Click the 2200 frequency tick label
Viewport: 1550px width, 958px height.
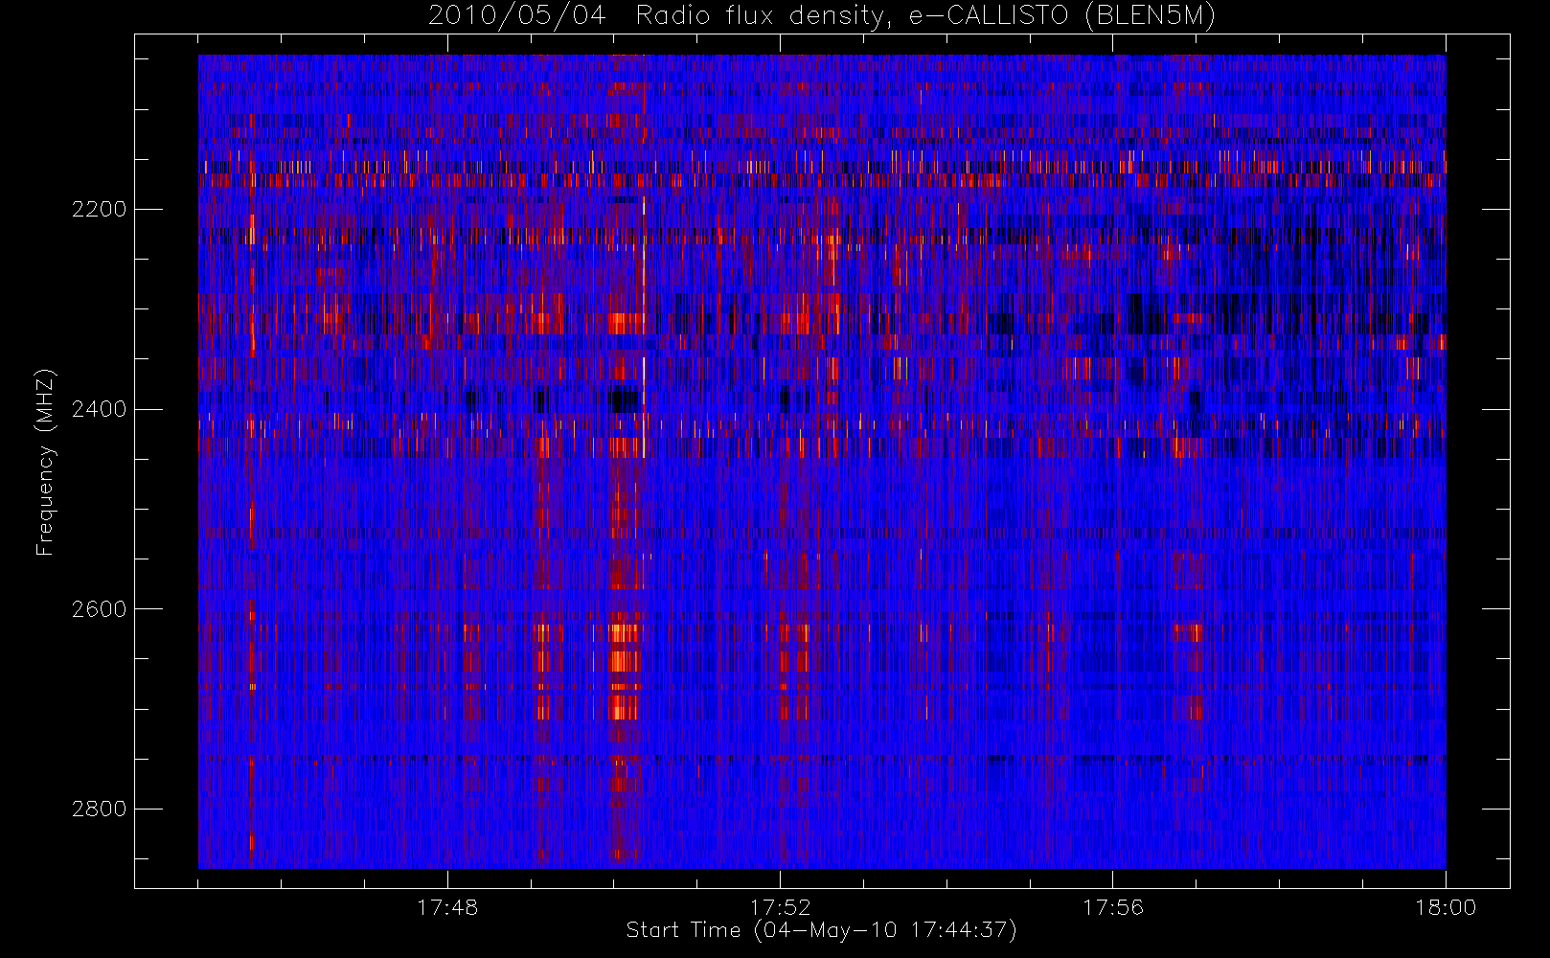[99, 209]
